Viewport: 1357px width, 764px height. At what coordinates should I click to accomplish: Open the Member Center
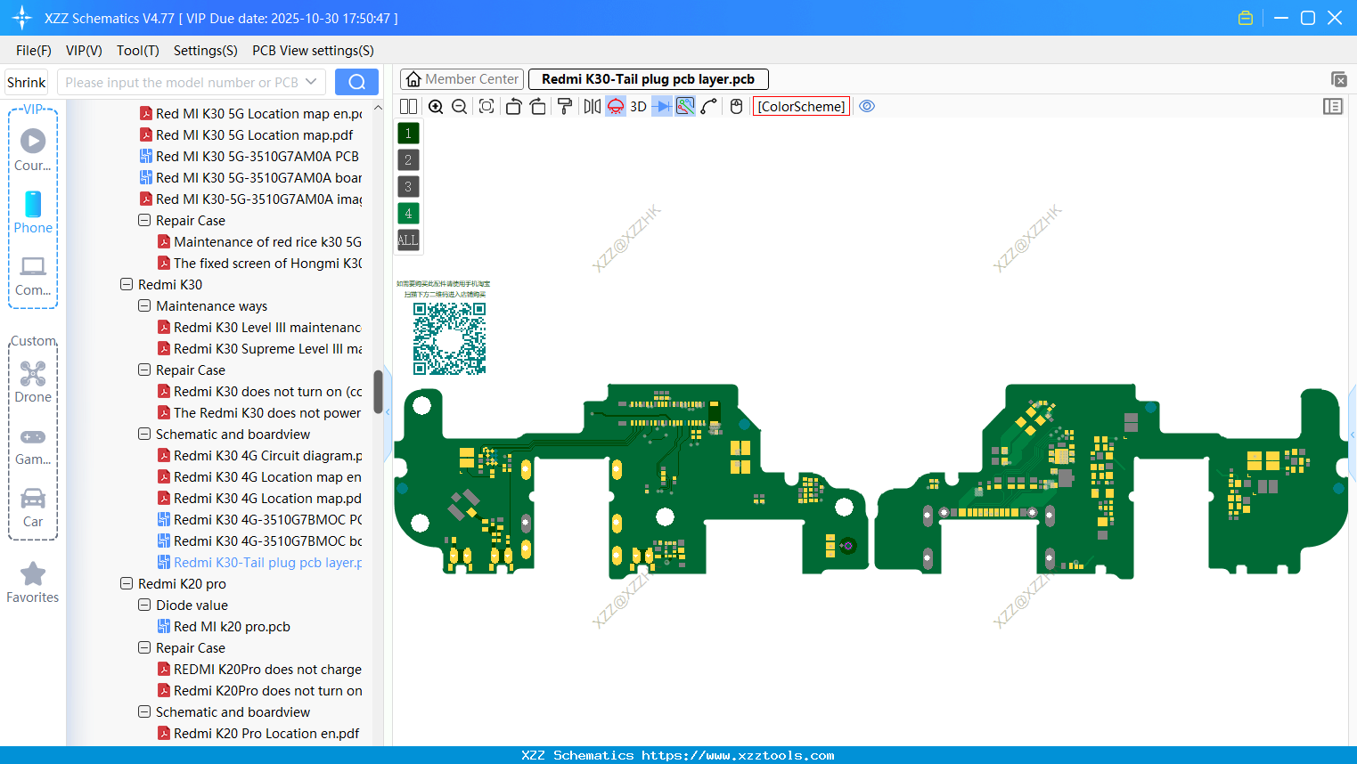(x=462, y=78)
